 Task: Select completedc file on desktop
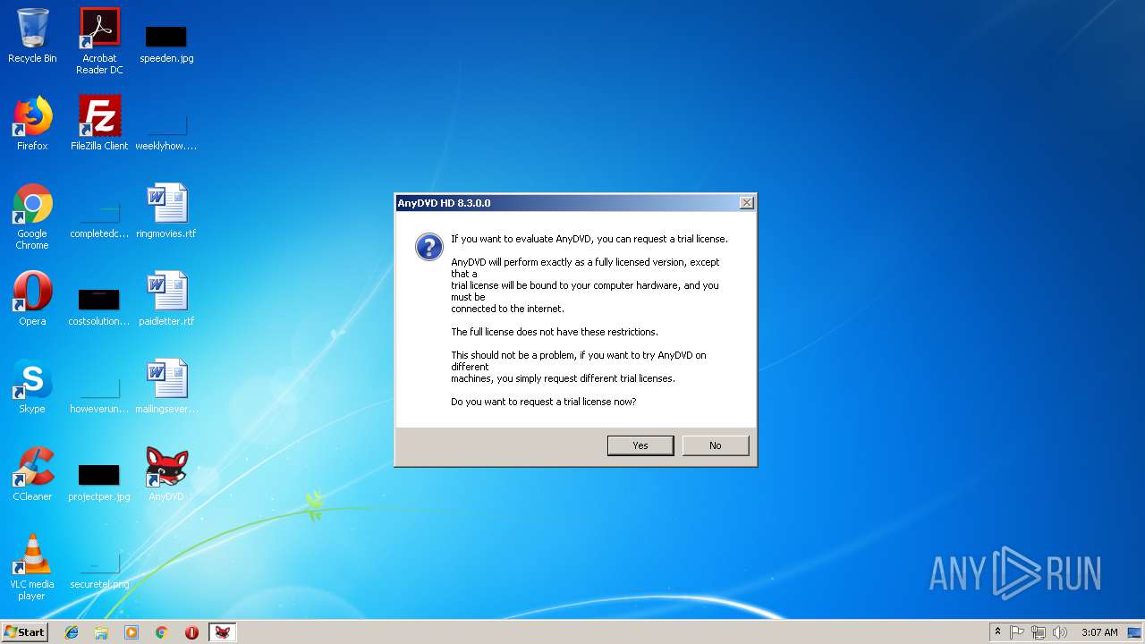pyautogui.click(x=99, y=219)
